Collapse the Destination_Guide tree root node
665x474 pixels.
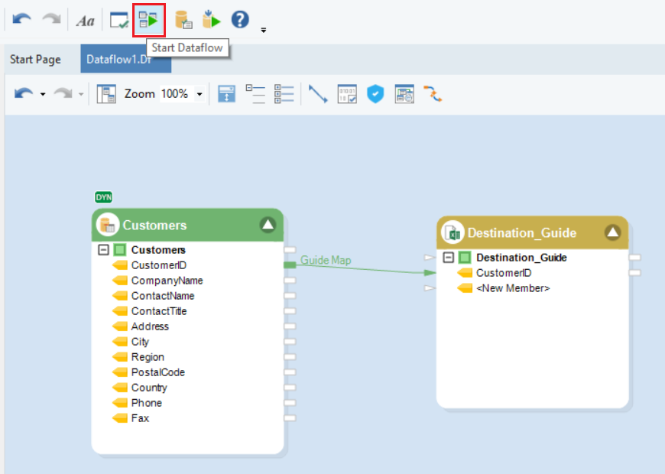point(449,258)
